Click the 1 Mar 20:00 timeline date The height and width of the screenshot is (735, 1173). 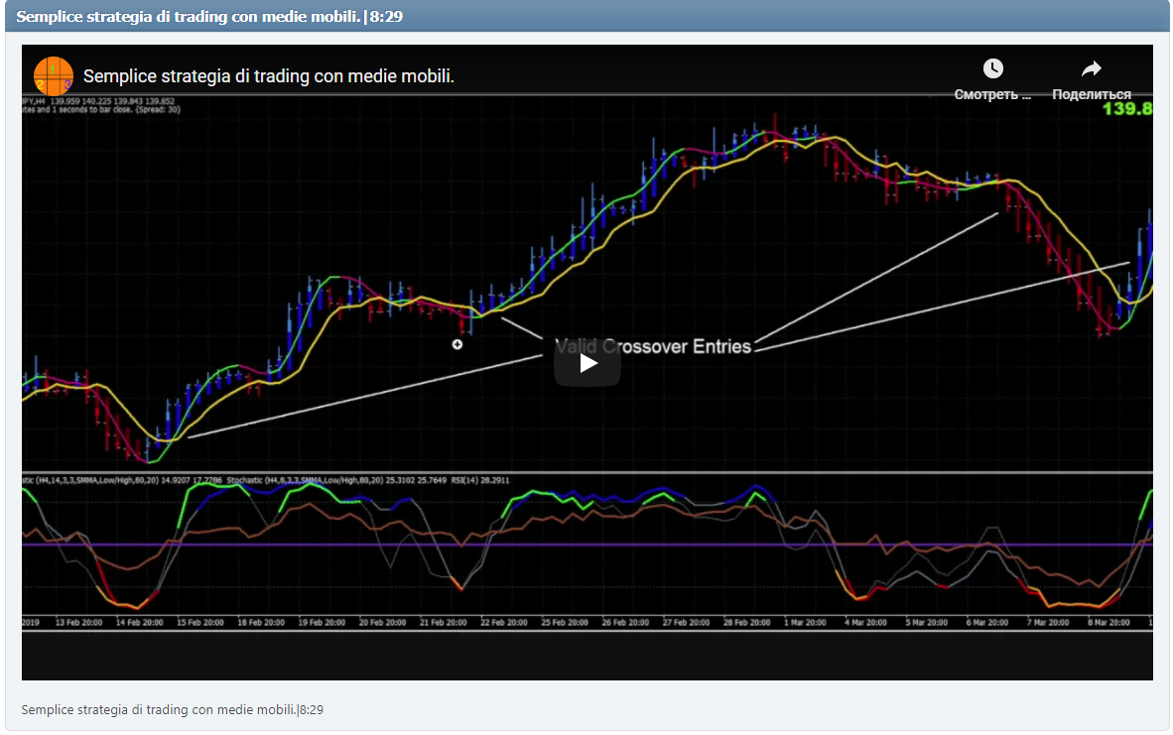805,620
